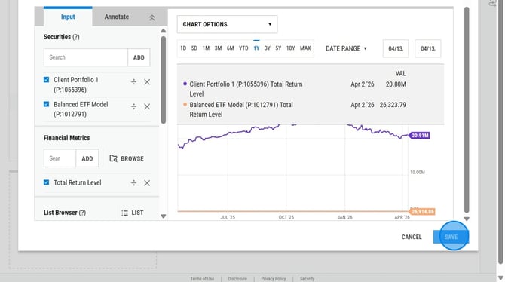Click the Securities search field
This screenshot has width=505, height=282.
pyautogui.click(x=86, y=57)
